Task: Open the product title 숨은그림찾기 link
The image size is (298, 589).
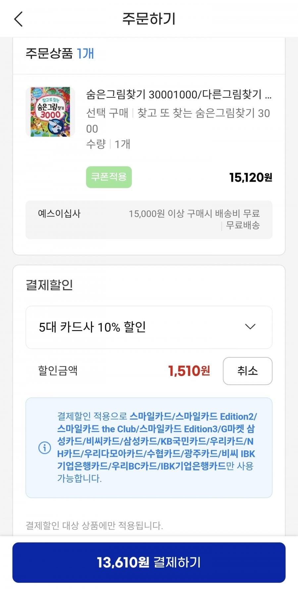Action: pyautogui.click(x=178, y=94)
